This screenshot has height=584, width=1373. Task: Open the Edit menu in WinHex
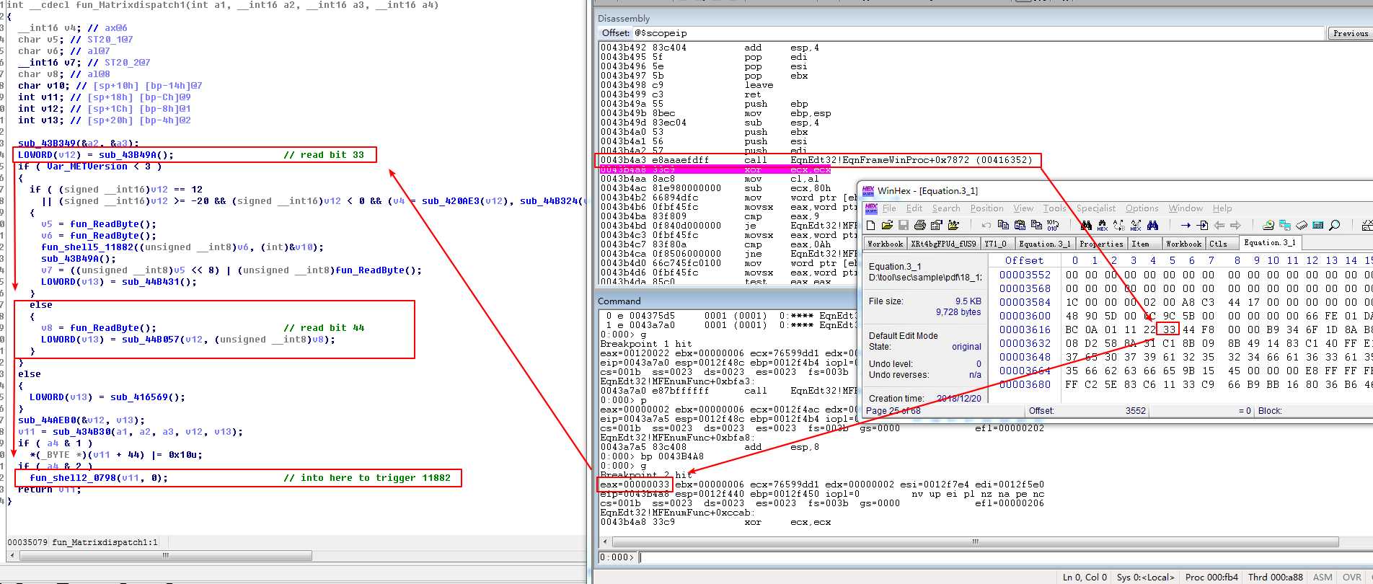(914, 208)
